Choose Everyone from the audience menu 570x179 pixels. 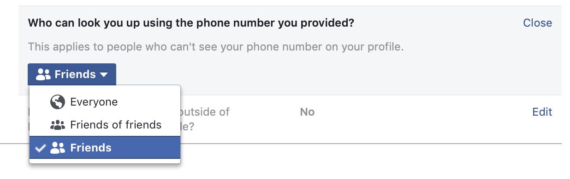point(105,102)
